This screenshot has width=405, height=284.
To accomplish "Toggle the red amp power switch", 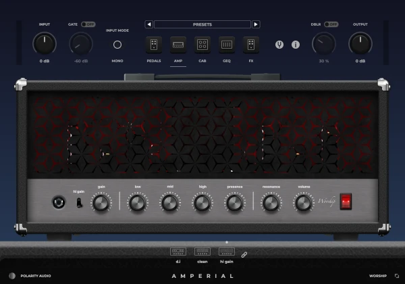I will (x=346, y=202).
